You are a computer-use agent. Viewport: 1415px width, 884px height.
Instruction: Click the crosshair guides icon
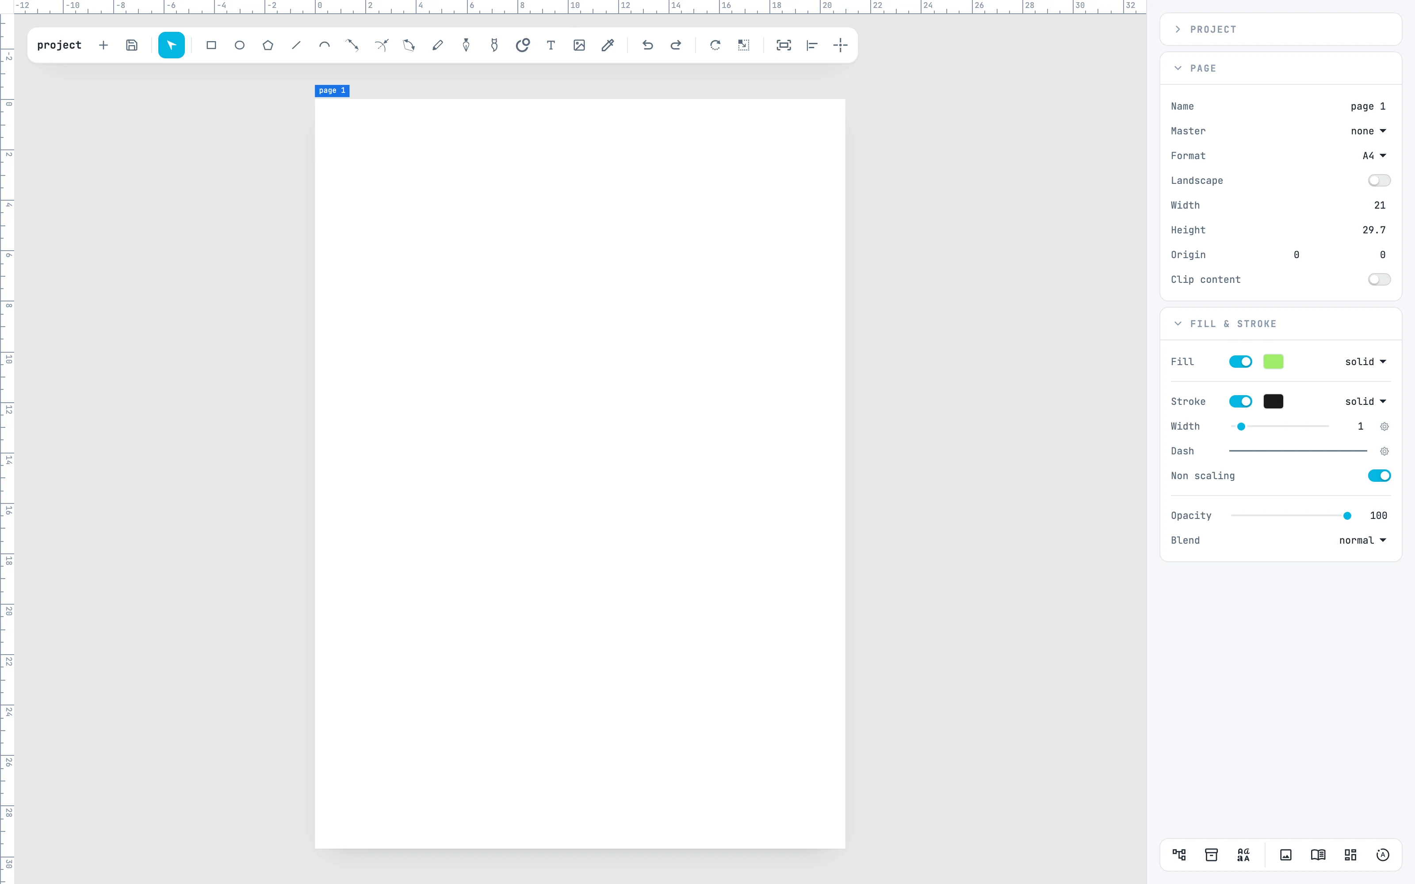pos(840,45)
